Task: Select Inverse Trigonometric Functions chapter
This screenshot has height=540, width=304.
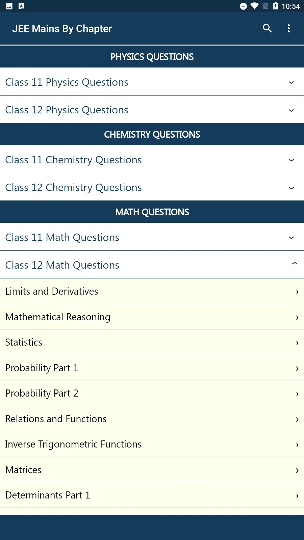Action: [x=152, y=444]
